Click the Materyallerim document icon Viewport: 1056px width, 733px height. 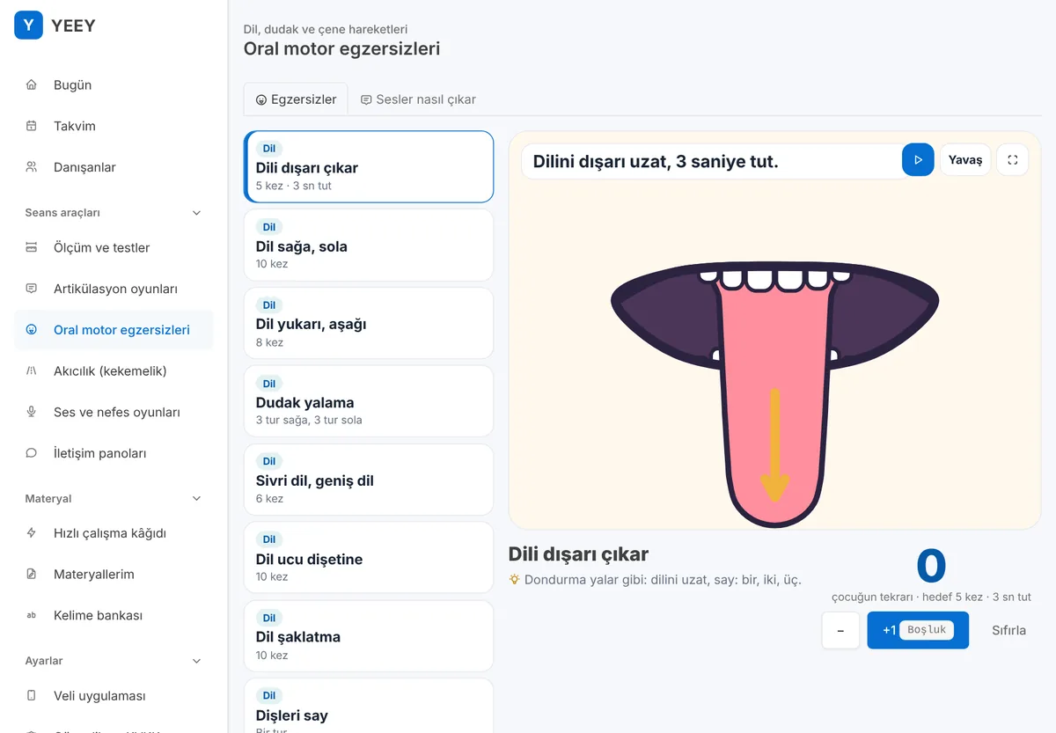(x=32, y=575)
